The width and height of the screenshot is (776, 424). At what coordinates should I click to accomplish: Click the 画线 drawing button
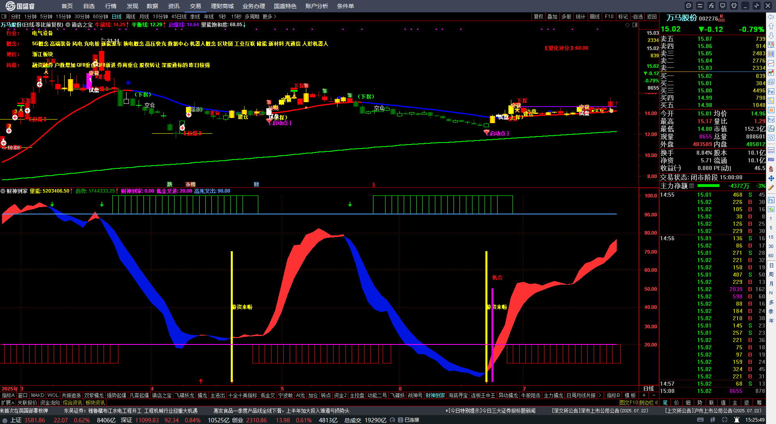[x=595, y=17]
